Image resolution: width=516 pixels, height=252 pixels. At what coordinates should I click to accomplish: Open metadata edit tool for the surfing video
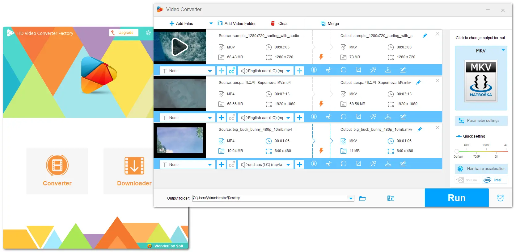click(403, 70)
